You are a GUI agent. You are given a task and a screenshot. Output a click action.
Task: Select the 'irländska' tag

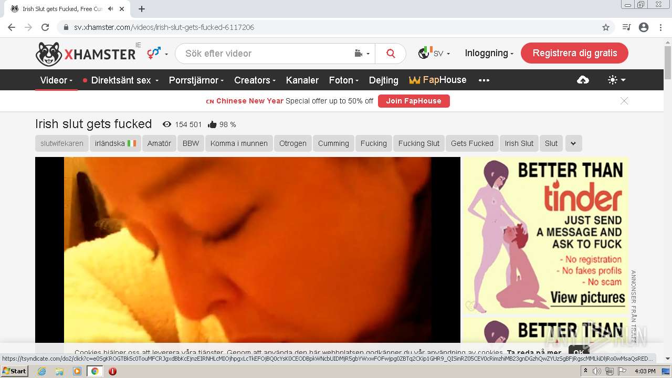coord(115,143)
